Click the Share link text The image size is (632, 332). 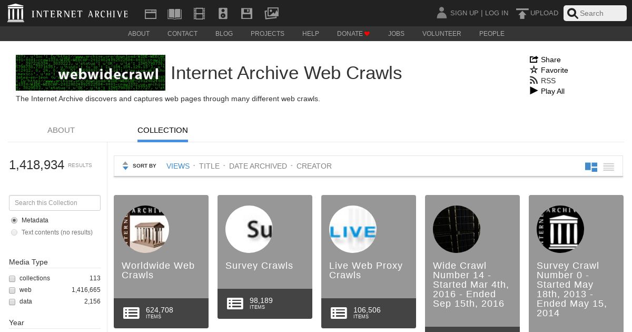coord(550,60)
